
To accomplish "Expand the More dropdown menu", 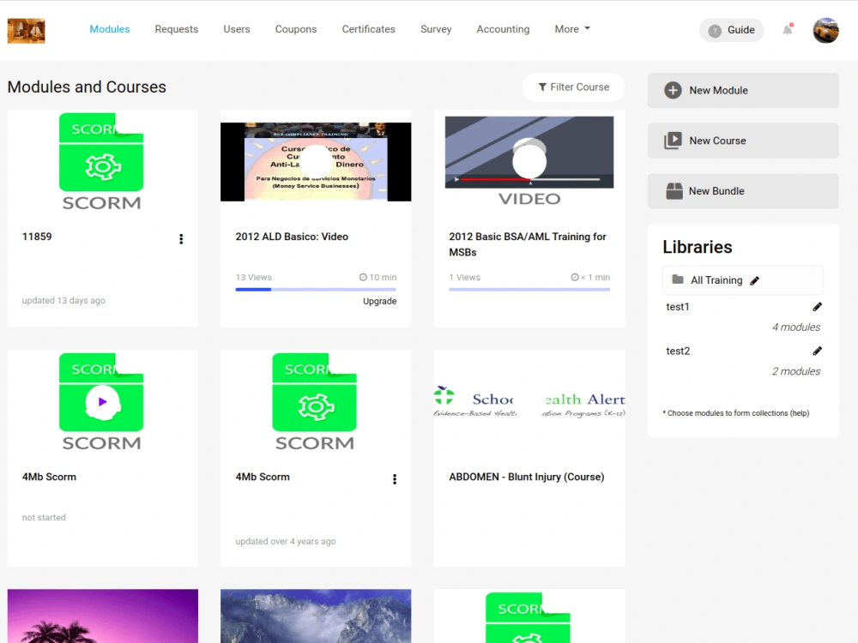I will [x=572, y=29].
